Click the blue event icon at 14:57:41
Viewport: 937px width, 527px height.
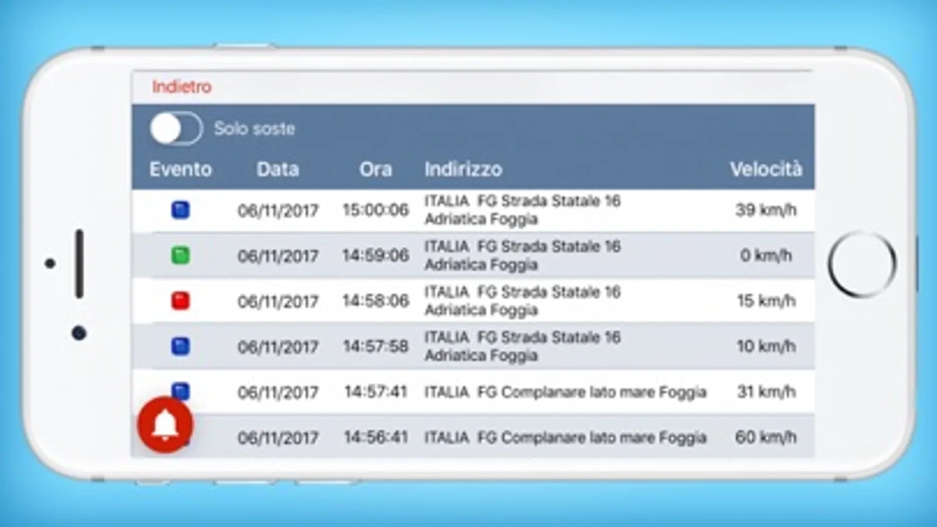coord(180,391)
